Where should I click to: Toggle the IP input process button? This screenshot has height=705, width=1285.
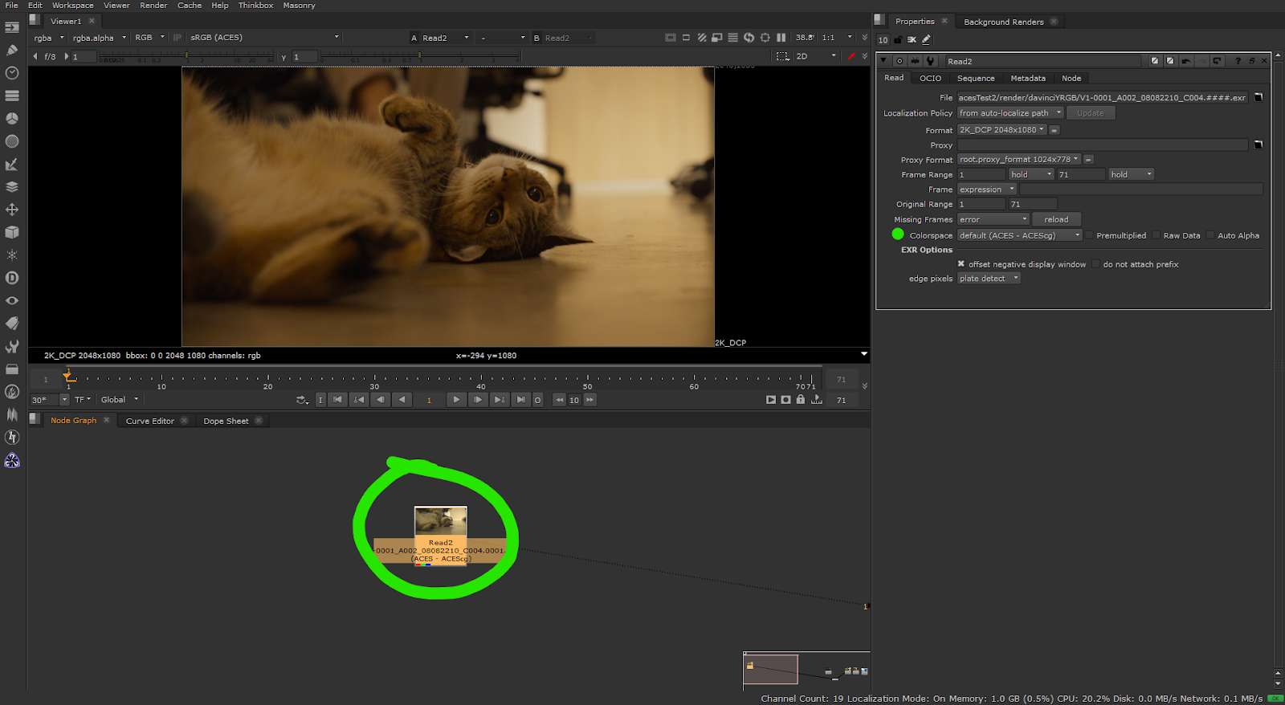[x=177, y=38]
